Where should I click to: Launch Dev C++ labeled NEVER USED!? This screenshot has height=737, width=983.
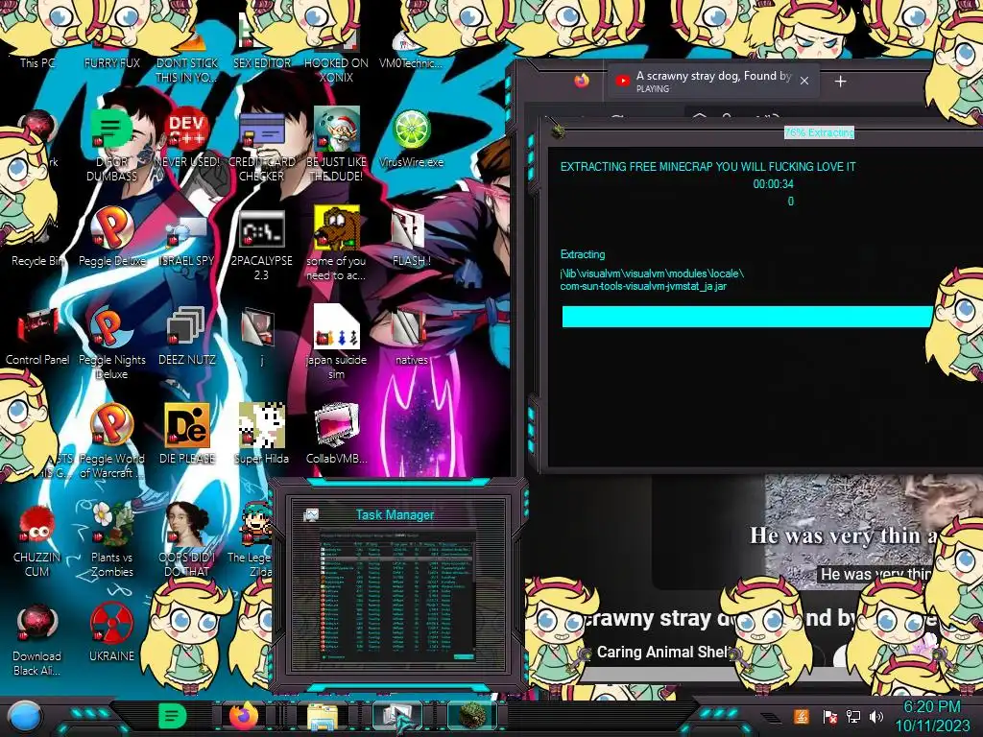coord(186,136)
